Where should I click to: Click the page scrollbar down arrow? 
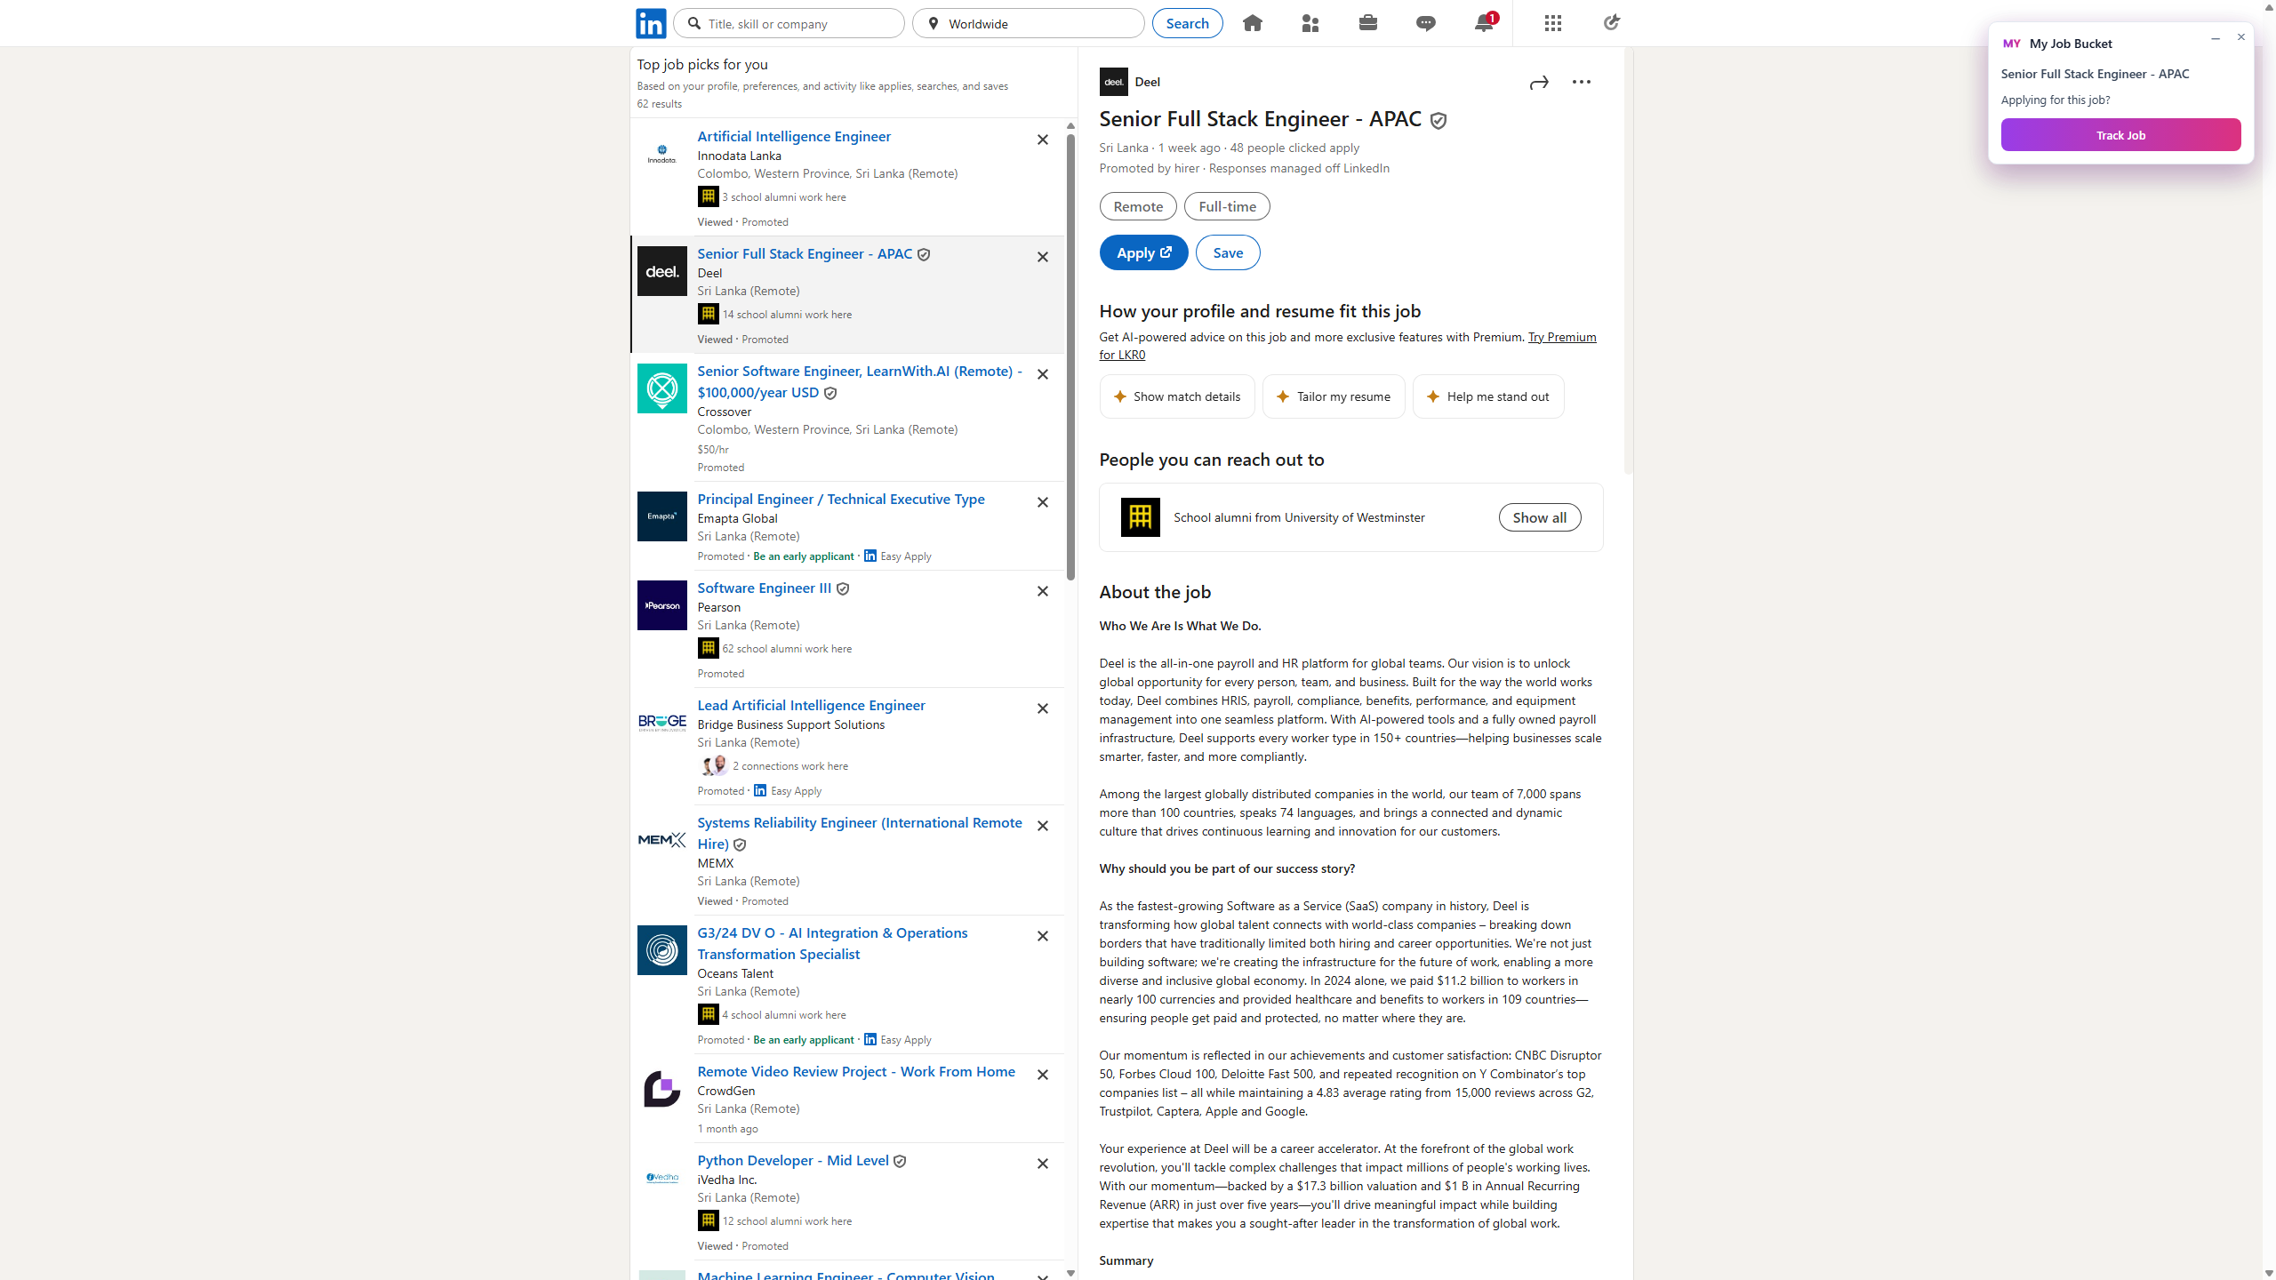2269,1273
